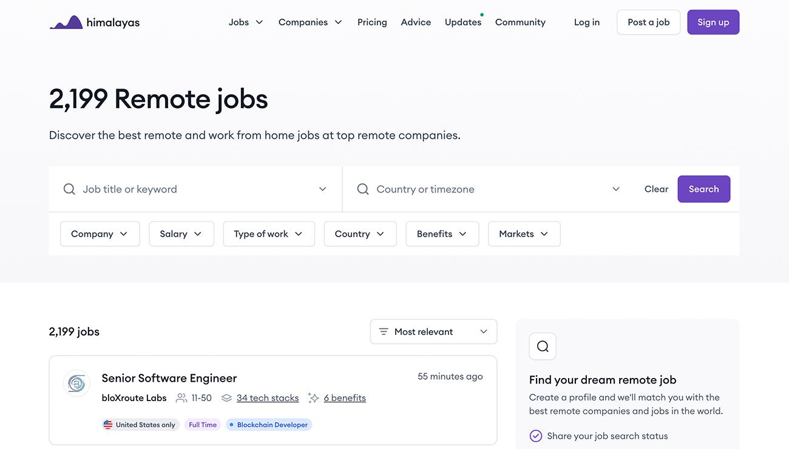Visit the Community page
The width and height of the screenshot is (789, 449).
coord(520,22)
